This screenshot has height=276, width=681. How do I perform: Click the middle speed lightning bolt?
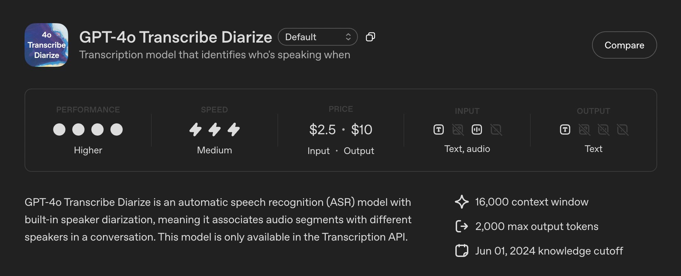[214, 130]
